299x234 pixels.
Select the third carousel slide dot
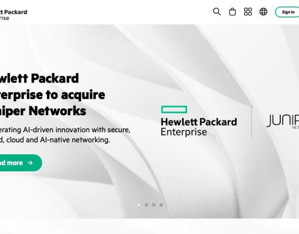tap(154, 205)
